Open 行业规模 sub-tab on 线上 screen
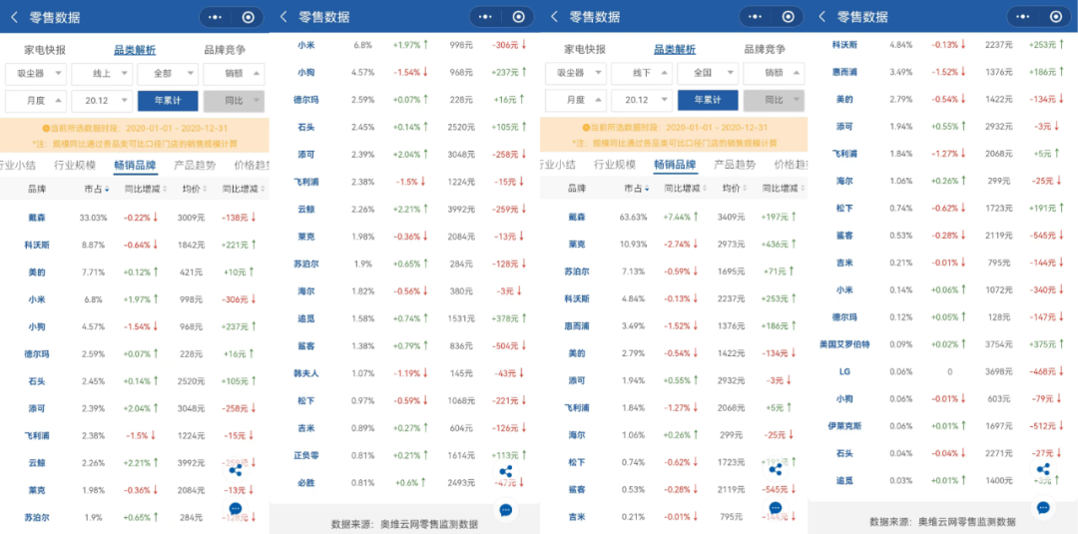 [76, 165]
